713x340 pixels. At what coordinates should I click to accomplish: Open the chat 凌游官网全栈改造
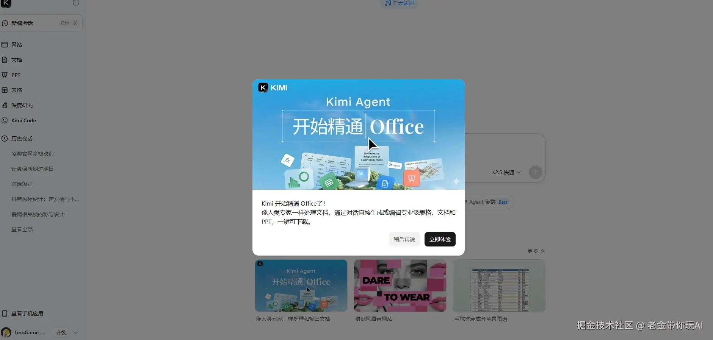click(33, 154)
